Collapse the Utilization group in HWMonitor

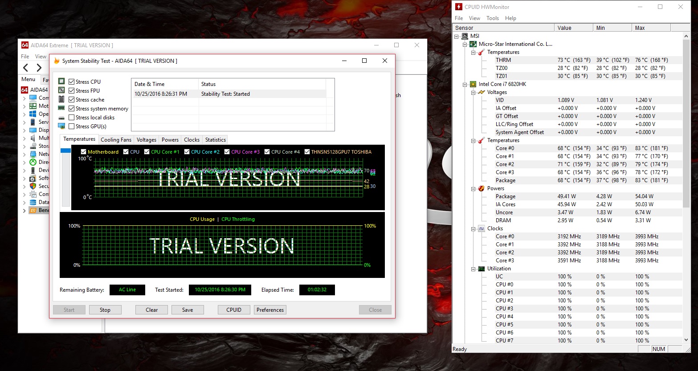tap(473, 269)
